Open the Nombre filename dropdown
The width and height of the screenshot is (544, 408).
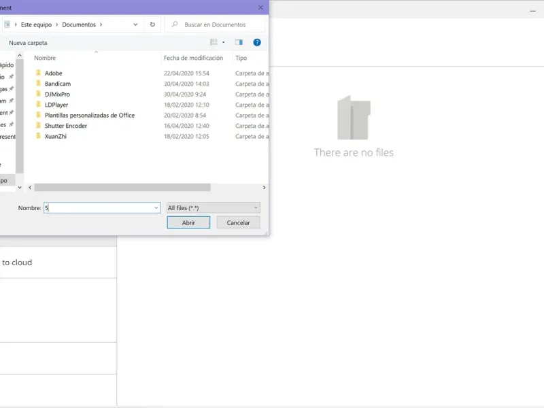156,208
